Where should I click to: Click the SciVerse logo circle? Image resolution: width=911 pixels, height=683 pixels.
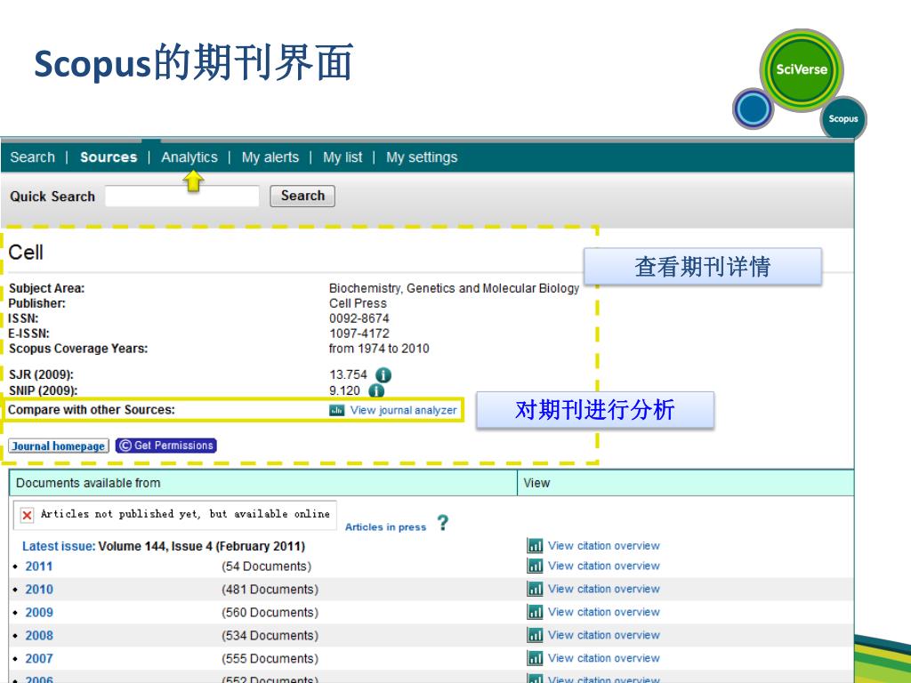802,69
